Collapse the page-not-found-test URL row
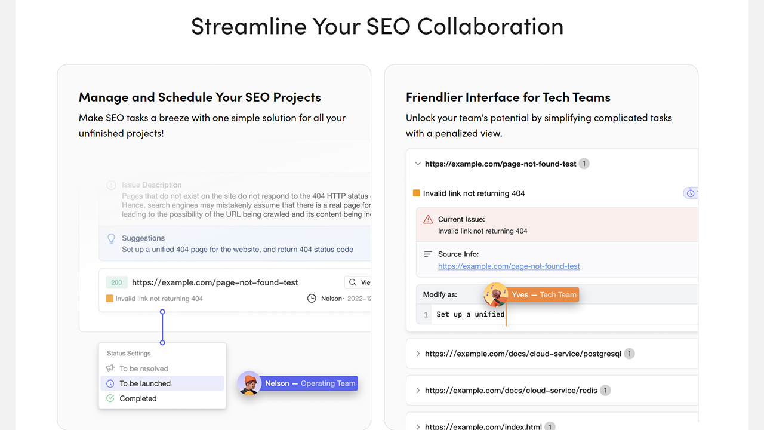 pyautogui.click(x=418, y=164)
